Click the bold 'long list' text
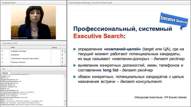 click(x=111, y=70)
